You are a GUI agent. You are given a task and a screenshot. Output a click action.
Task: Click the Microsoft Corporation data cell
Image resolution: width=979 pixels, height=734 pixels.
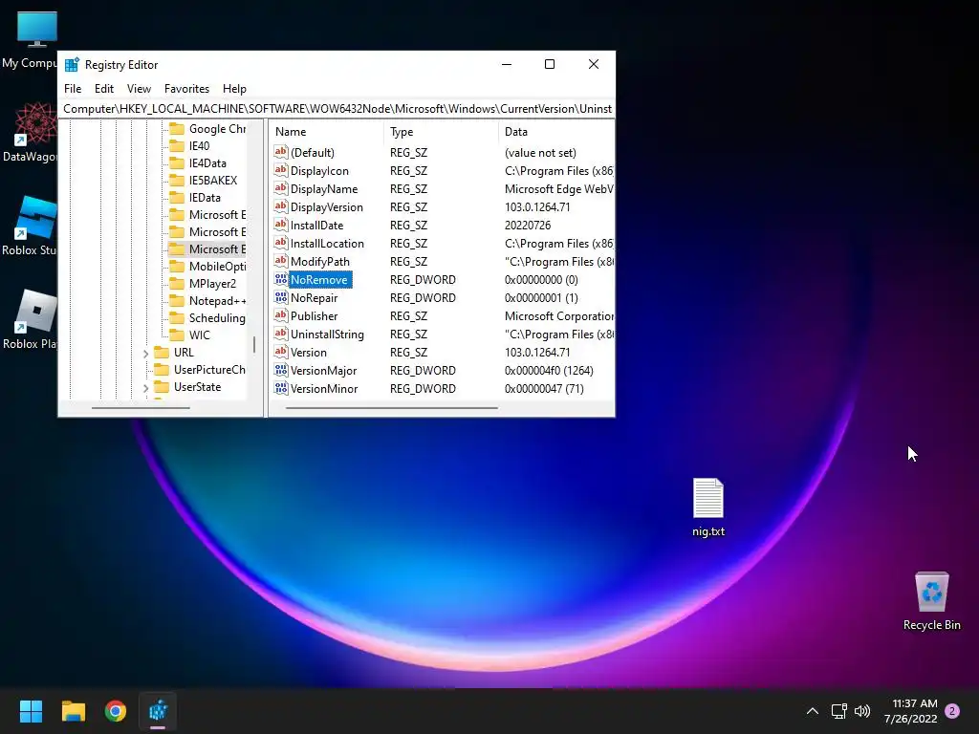[558, 315]
